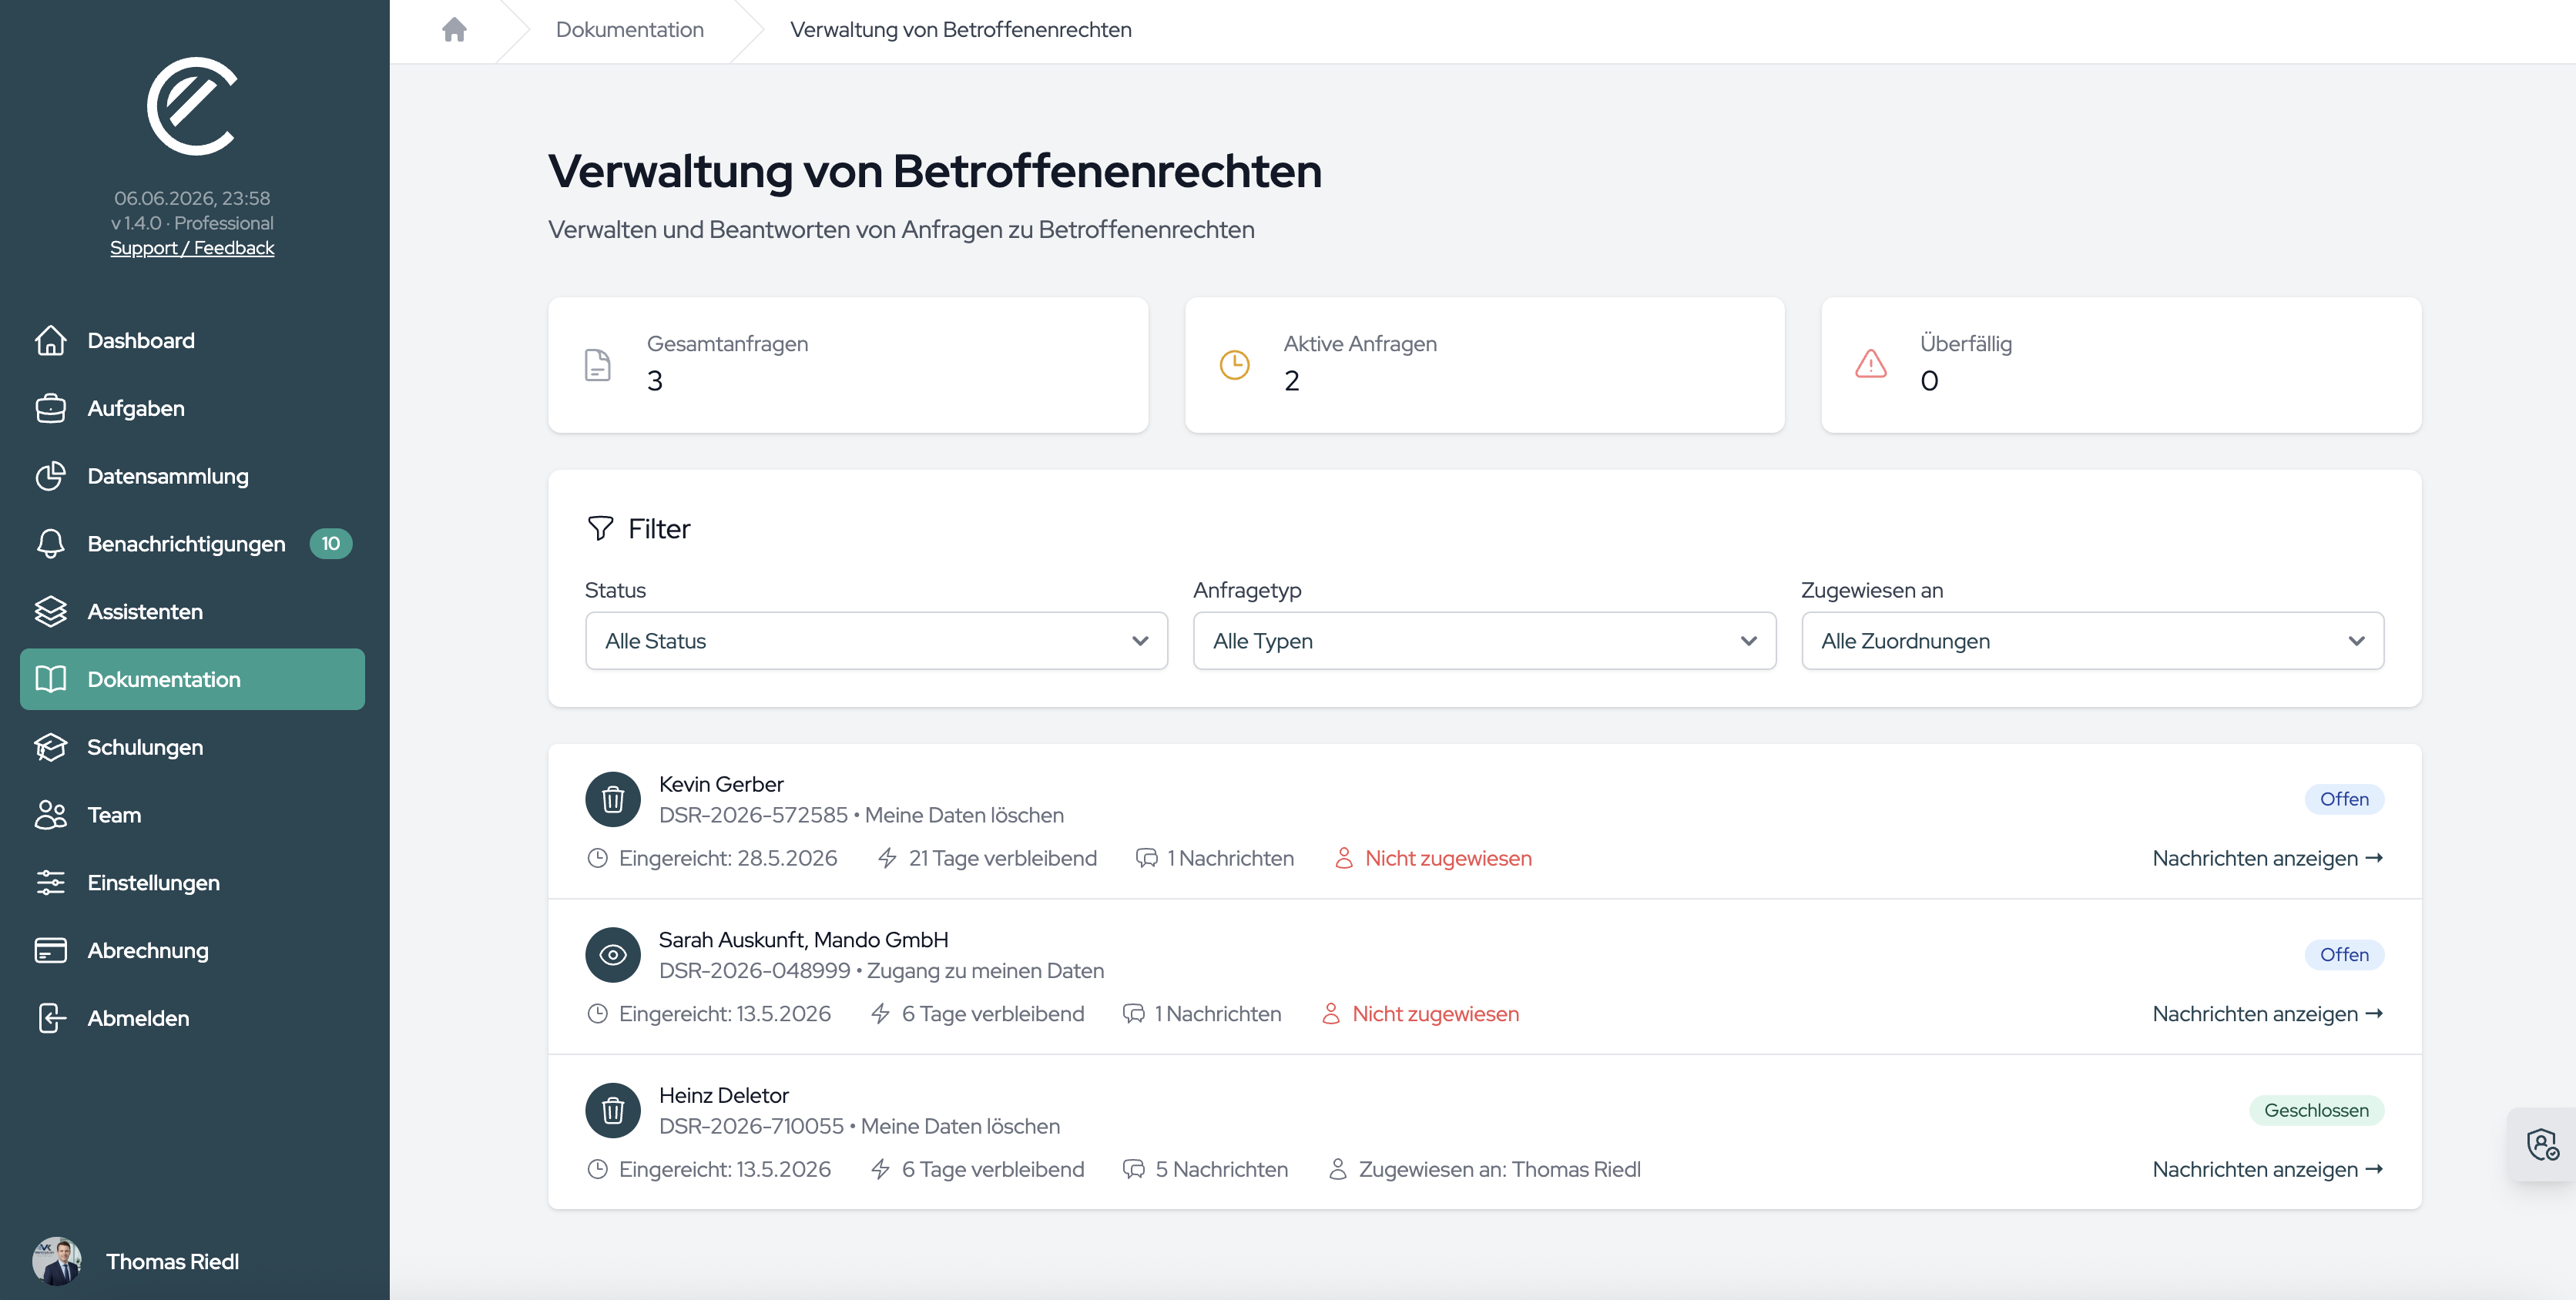Viewport: 2576px width, 1300px height.
Task: Click request ID DSR-2026-048999
Action: click(x=754, y=971)
